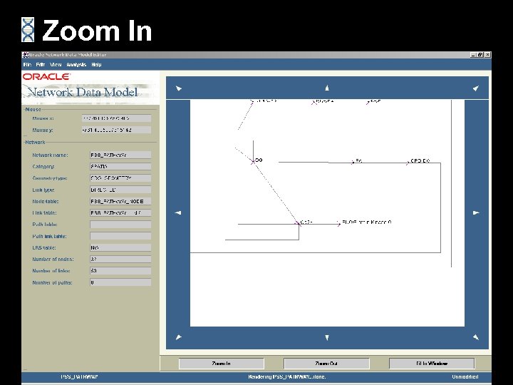The width and height of the screenshot is (513, 385).
Task: Click the PSS_PATHWAY status bar label
Action: coord(80,377)
